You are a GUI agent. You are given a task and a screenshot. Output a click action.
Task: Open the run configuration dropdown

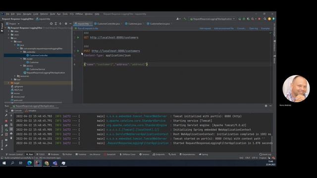[x=212, y=19]
